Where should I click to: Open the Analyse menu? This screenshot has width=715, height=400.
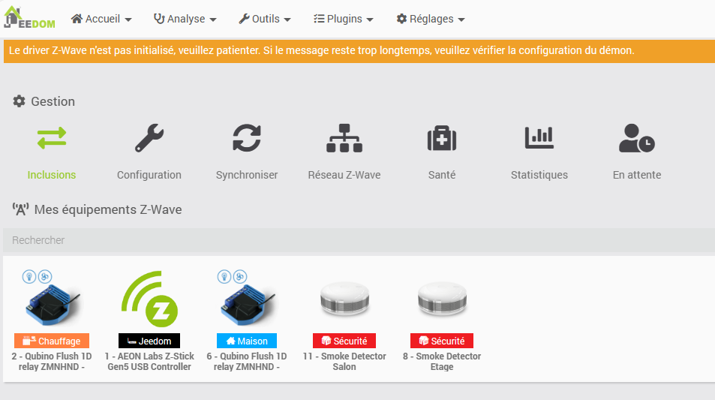point(185,19)
